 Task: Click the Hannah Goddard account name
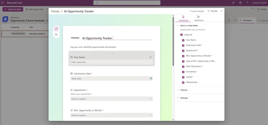point(259,3)
